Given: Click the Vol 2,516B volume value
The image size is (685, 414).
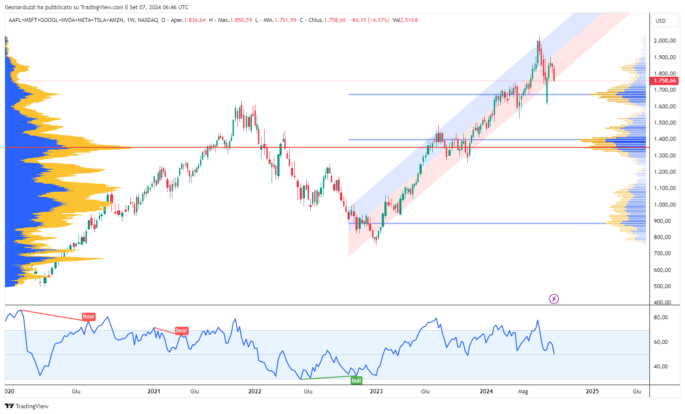Looking at the screenshot, I should point(405,20).
